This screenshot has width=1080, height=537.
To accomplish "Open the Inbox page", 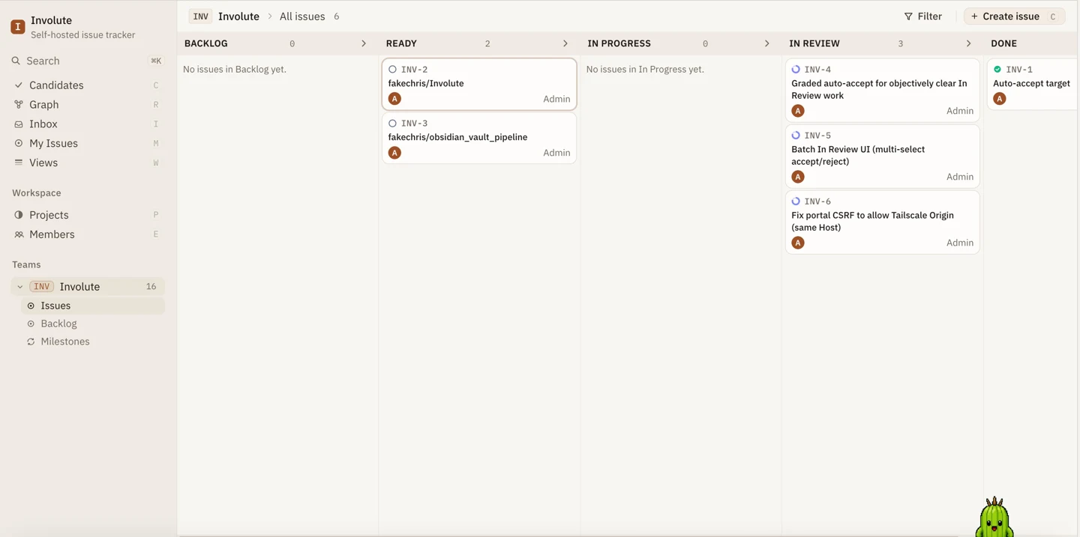I will (88, 124).
